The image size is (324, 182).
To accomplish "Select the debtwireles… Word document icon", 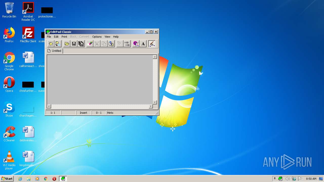I will (28, 134).
